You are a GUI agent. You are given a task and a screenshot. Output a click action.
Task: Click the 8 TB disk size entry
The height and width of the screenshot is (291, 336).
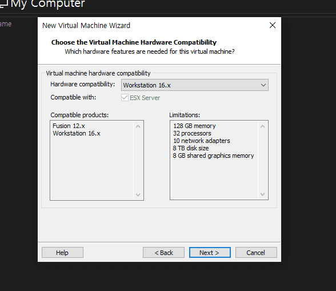tap(191, 148)
